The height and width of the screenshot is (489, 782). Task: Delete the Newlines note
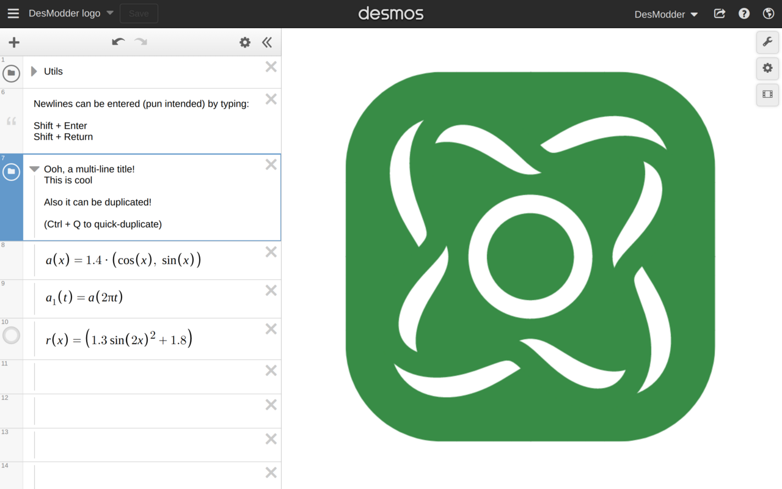[271, 99]
